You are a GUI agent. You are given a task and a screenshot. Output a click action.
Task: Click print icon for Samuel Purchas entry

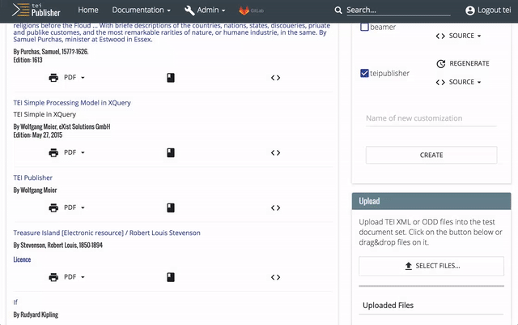(53, 78)
